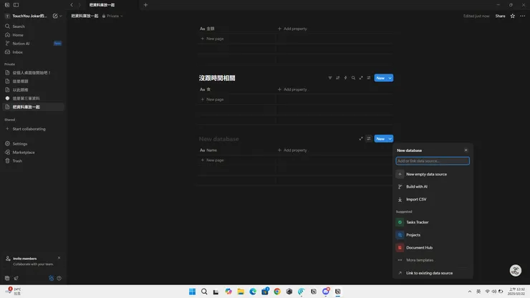530x298 pixels.
Task: Click the Name column header
Action: [x=208, y=150]
